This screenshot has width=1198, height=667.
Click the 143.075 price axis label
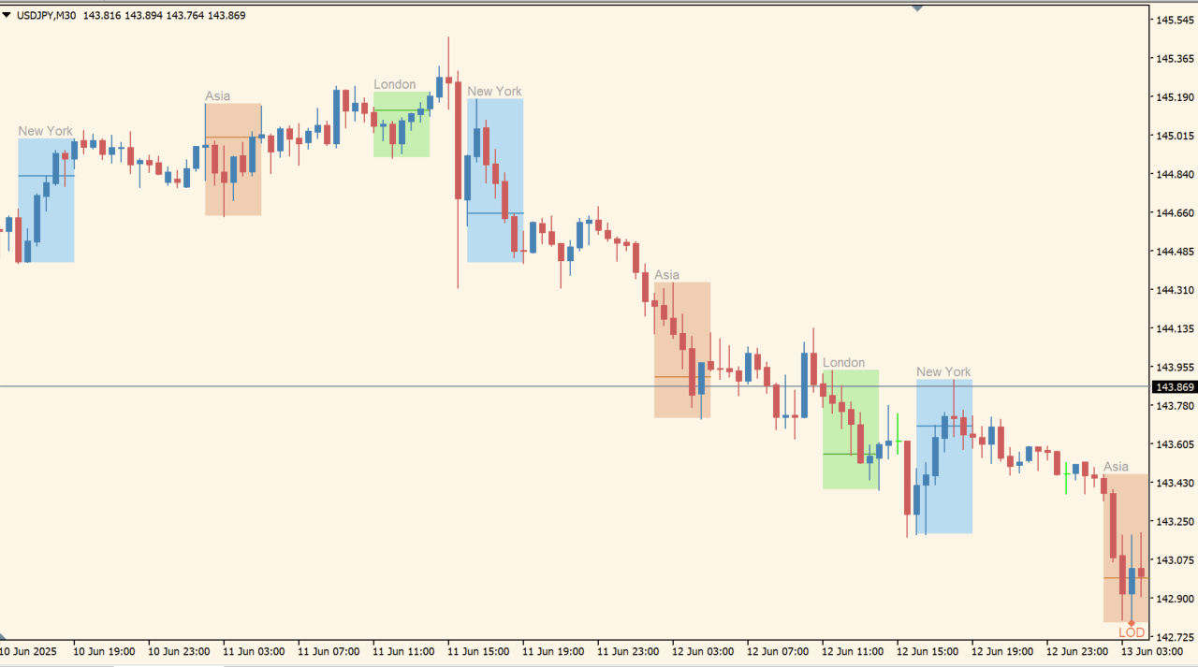[1174, 560]
